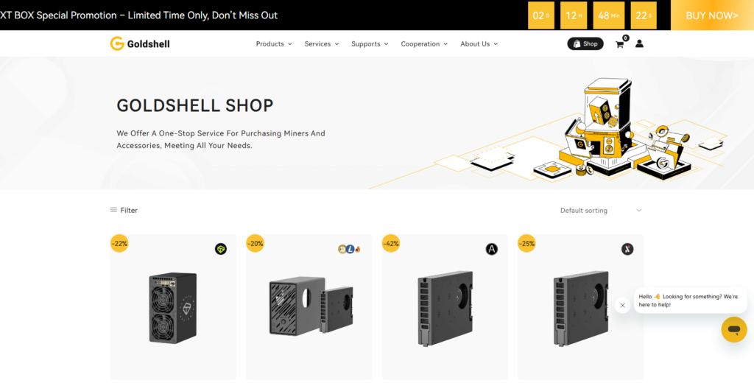Viewport: 754px width, 383px height.
Task: Open the shopping cart icon
Action: (x=619, y=44)
